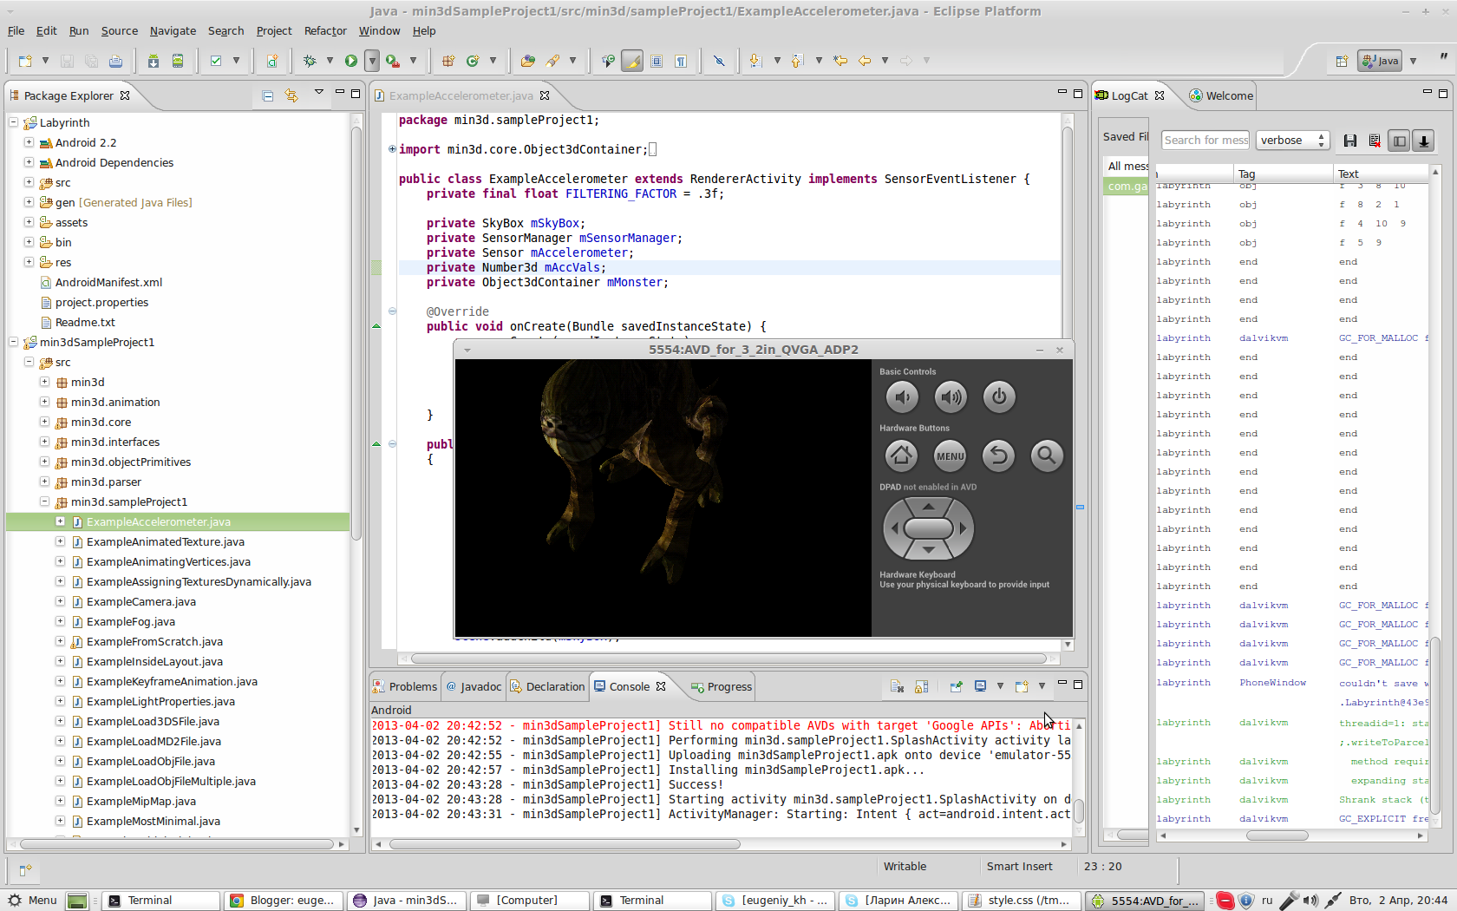Expand the Labyrinth src folder
This screenshot has width=1457, height=911.
[29, 182]
